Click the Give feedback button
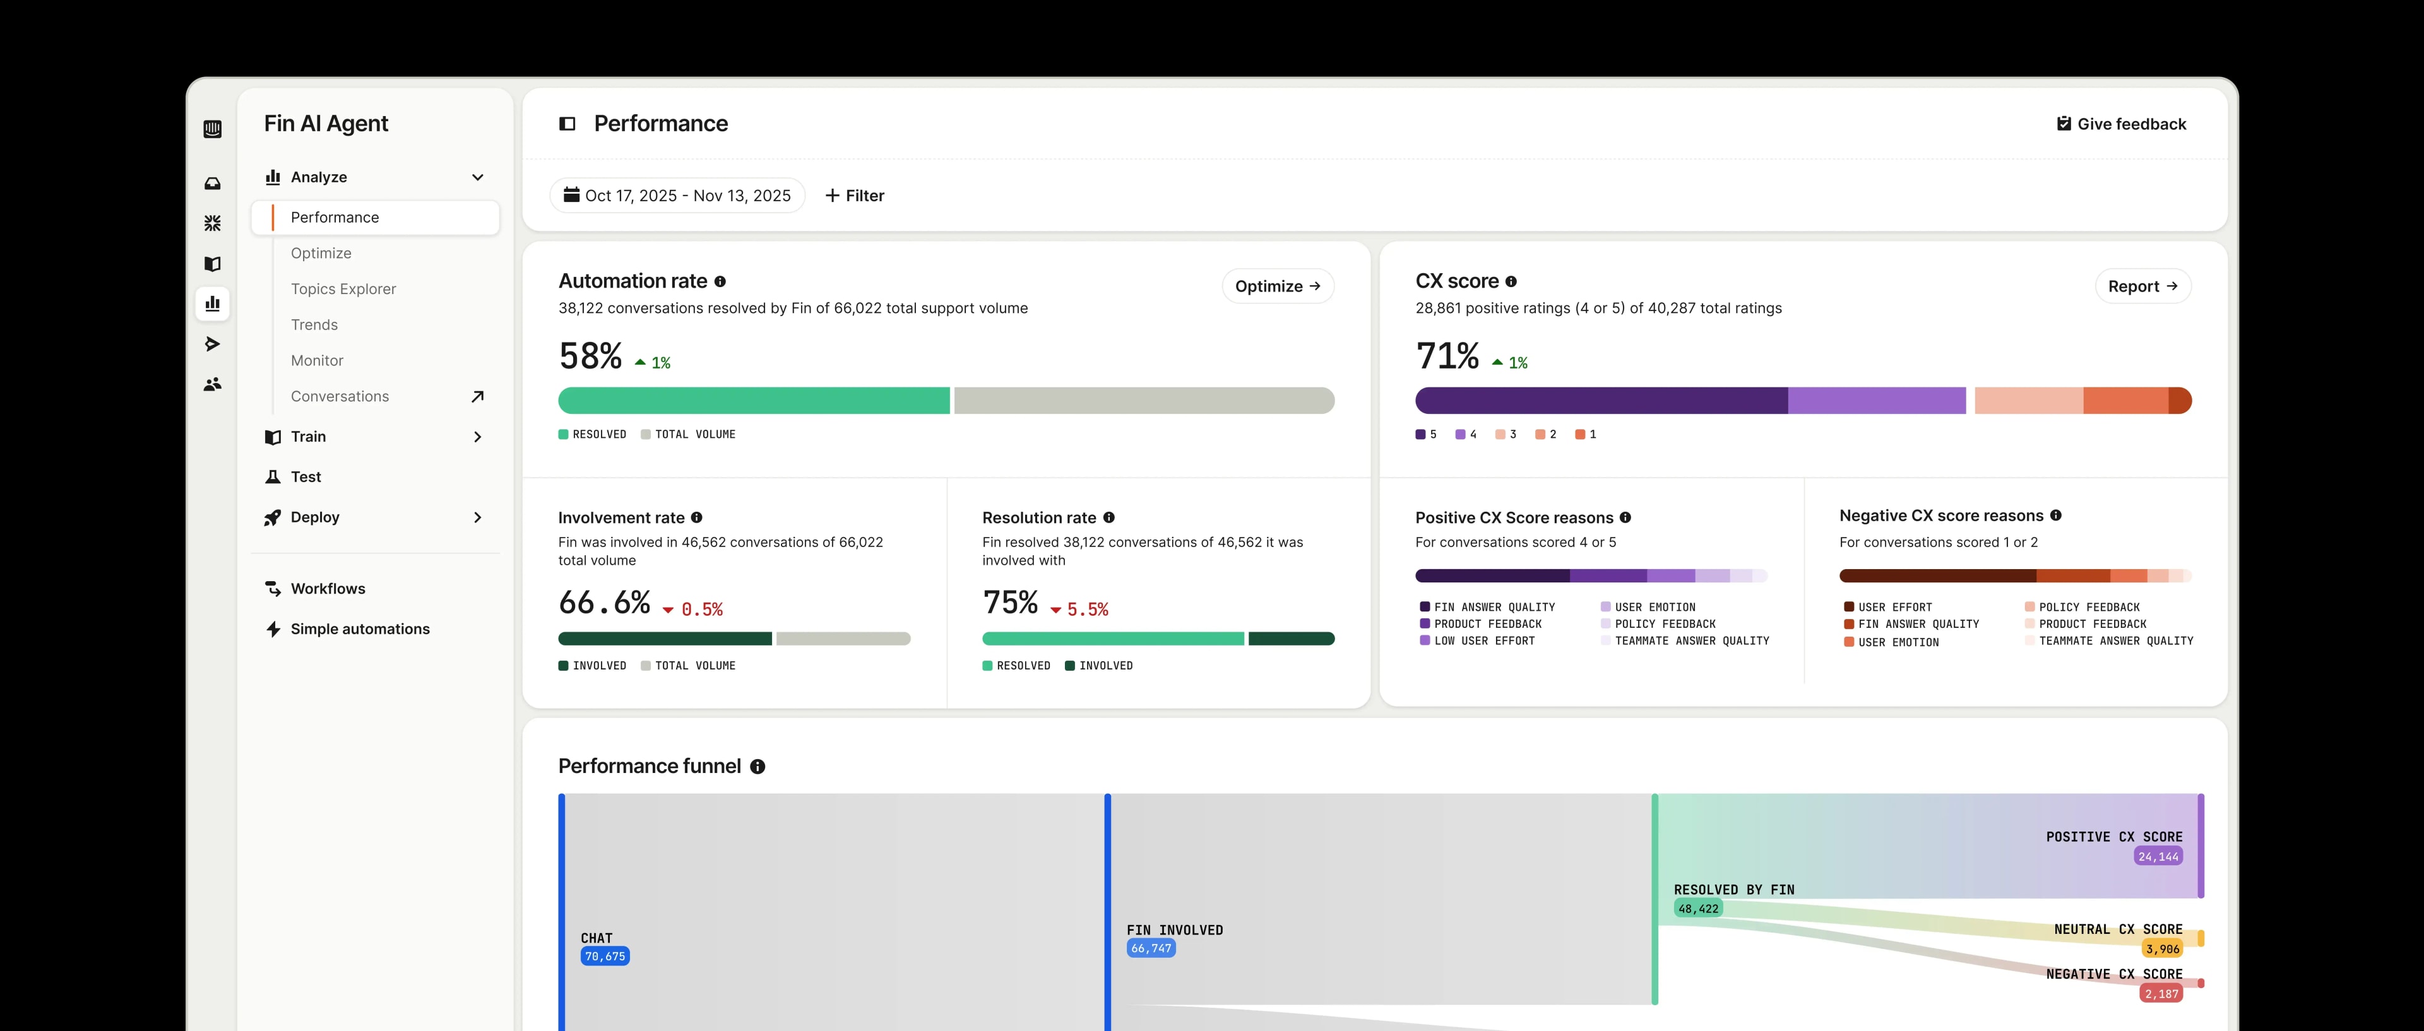Viewport: 2424px width, 1031px height. coord(2122,123)
